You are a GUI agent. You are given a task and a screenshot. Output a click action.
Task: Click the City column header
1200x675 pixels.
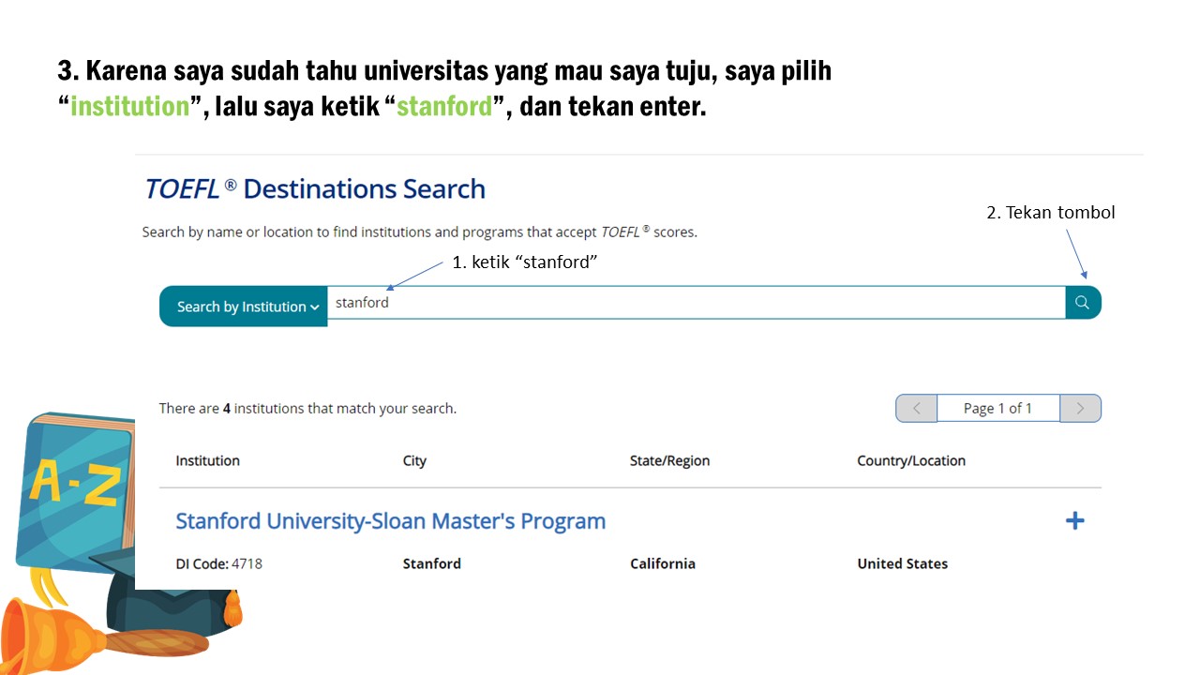(414, 460)
